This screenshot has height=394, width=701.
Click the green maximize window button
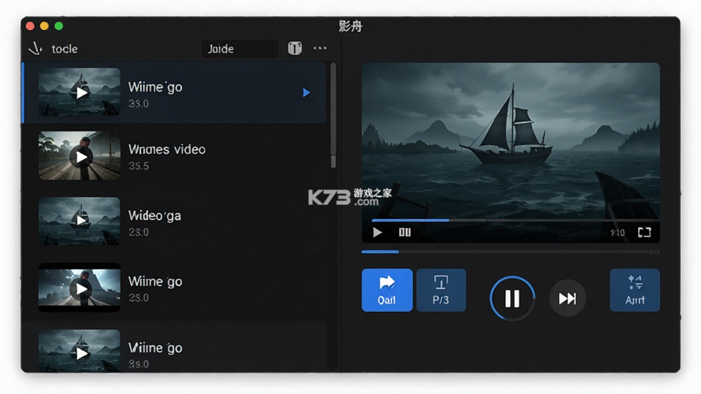(x=59, y=26)
